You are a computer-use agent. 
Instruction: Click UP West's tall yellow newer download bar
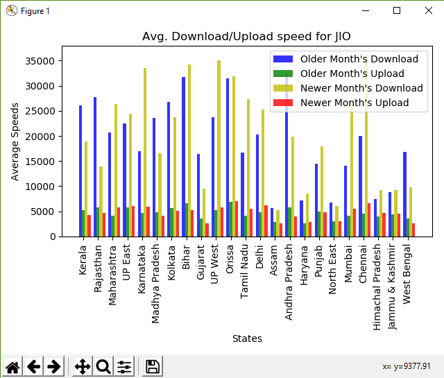[x=219, y=148]
